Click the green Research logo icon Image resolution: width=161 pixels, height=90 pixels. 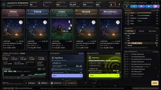pyautogui.click(x=90, y=58)
